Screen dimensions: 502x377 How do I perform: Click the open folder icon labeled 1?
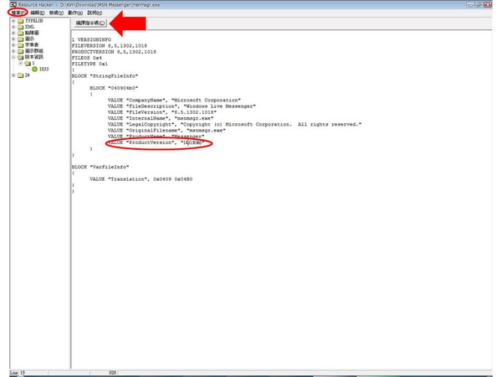click(x=28, y=63)
